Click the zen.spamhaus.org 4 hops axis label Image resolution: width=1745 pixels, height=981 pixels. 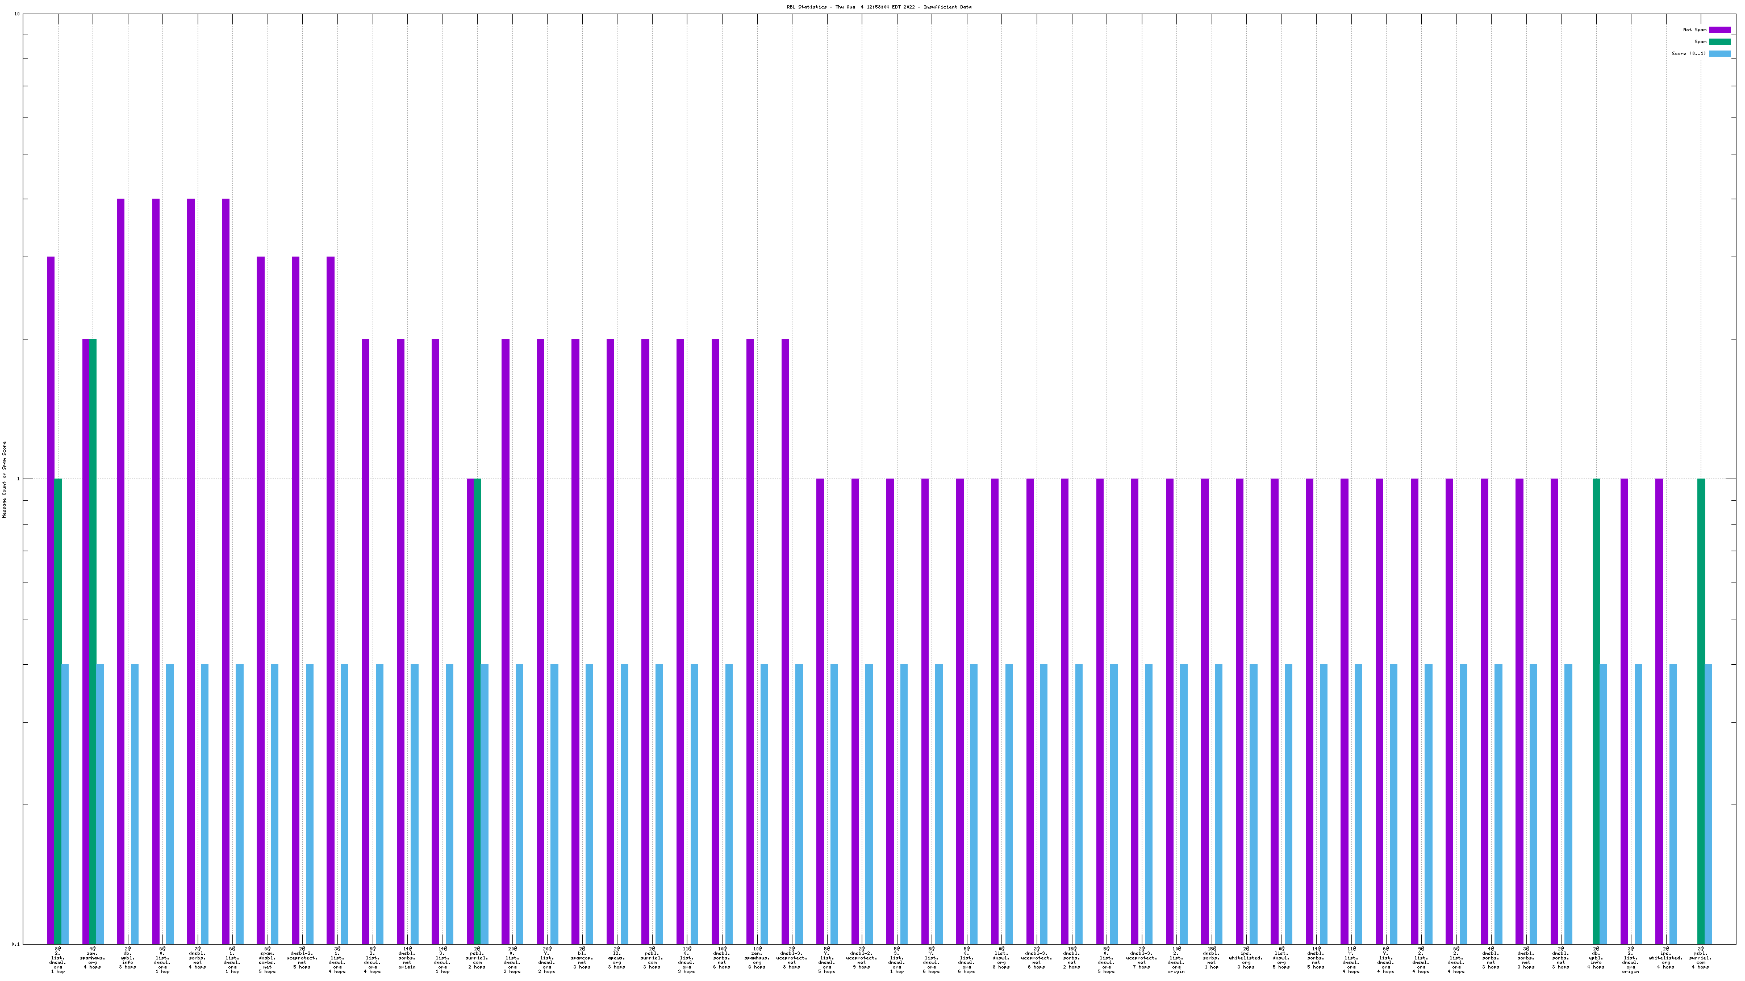tap(92, 958)
